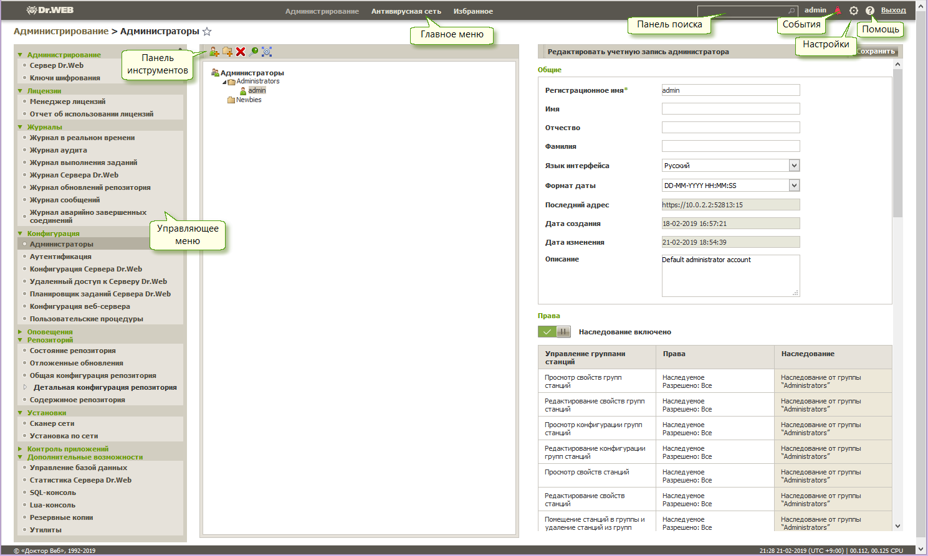Image resolution: width=928 pixels, height=556 pixels.
Task: Open Планировщик заданий Сервера Dr.Web
Action: pos(100,294)
